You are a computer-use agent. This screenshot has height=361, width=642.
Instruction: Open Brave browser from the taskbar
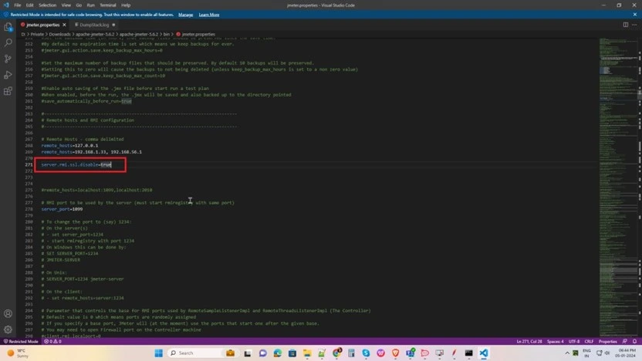tap(395, 353)
